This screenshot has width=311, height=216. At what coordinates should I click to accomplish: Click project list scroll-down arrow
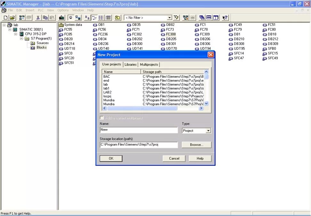tap(206, 104)
